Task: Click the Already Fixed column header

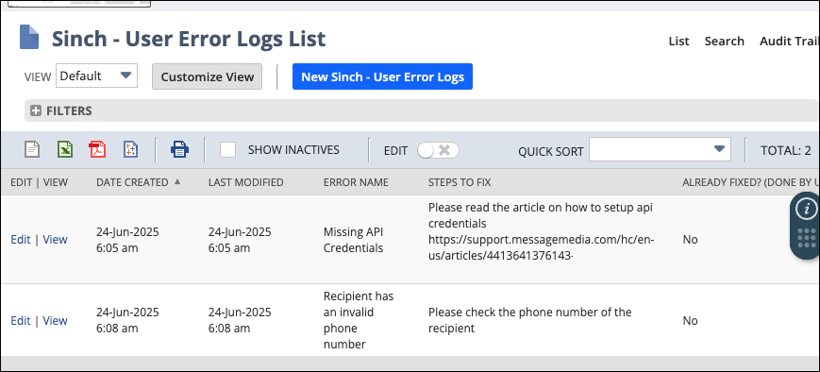Action: [750, 182]
